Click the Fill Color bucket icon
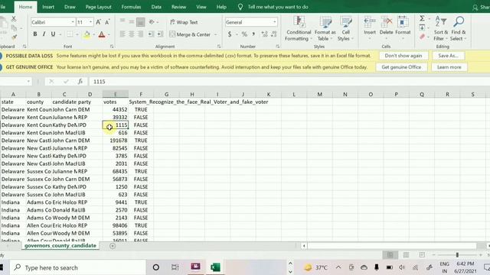 pyautogui.click(x=87, y=34)
